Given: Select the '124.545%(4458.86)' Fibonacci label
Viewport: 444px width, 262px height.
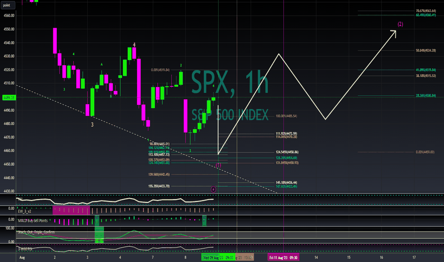Looking at the screenshot, I should [x=287, y=152].
